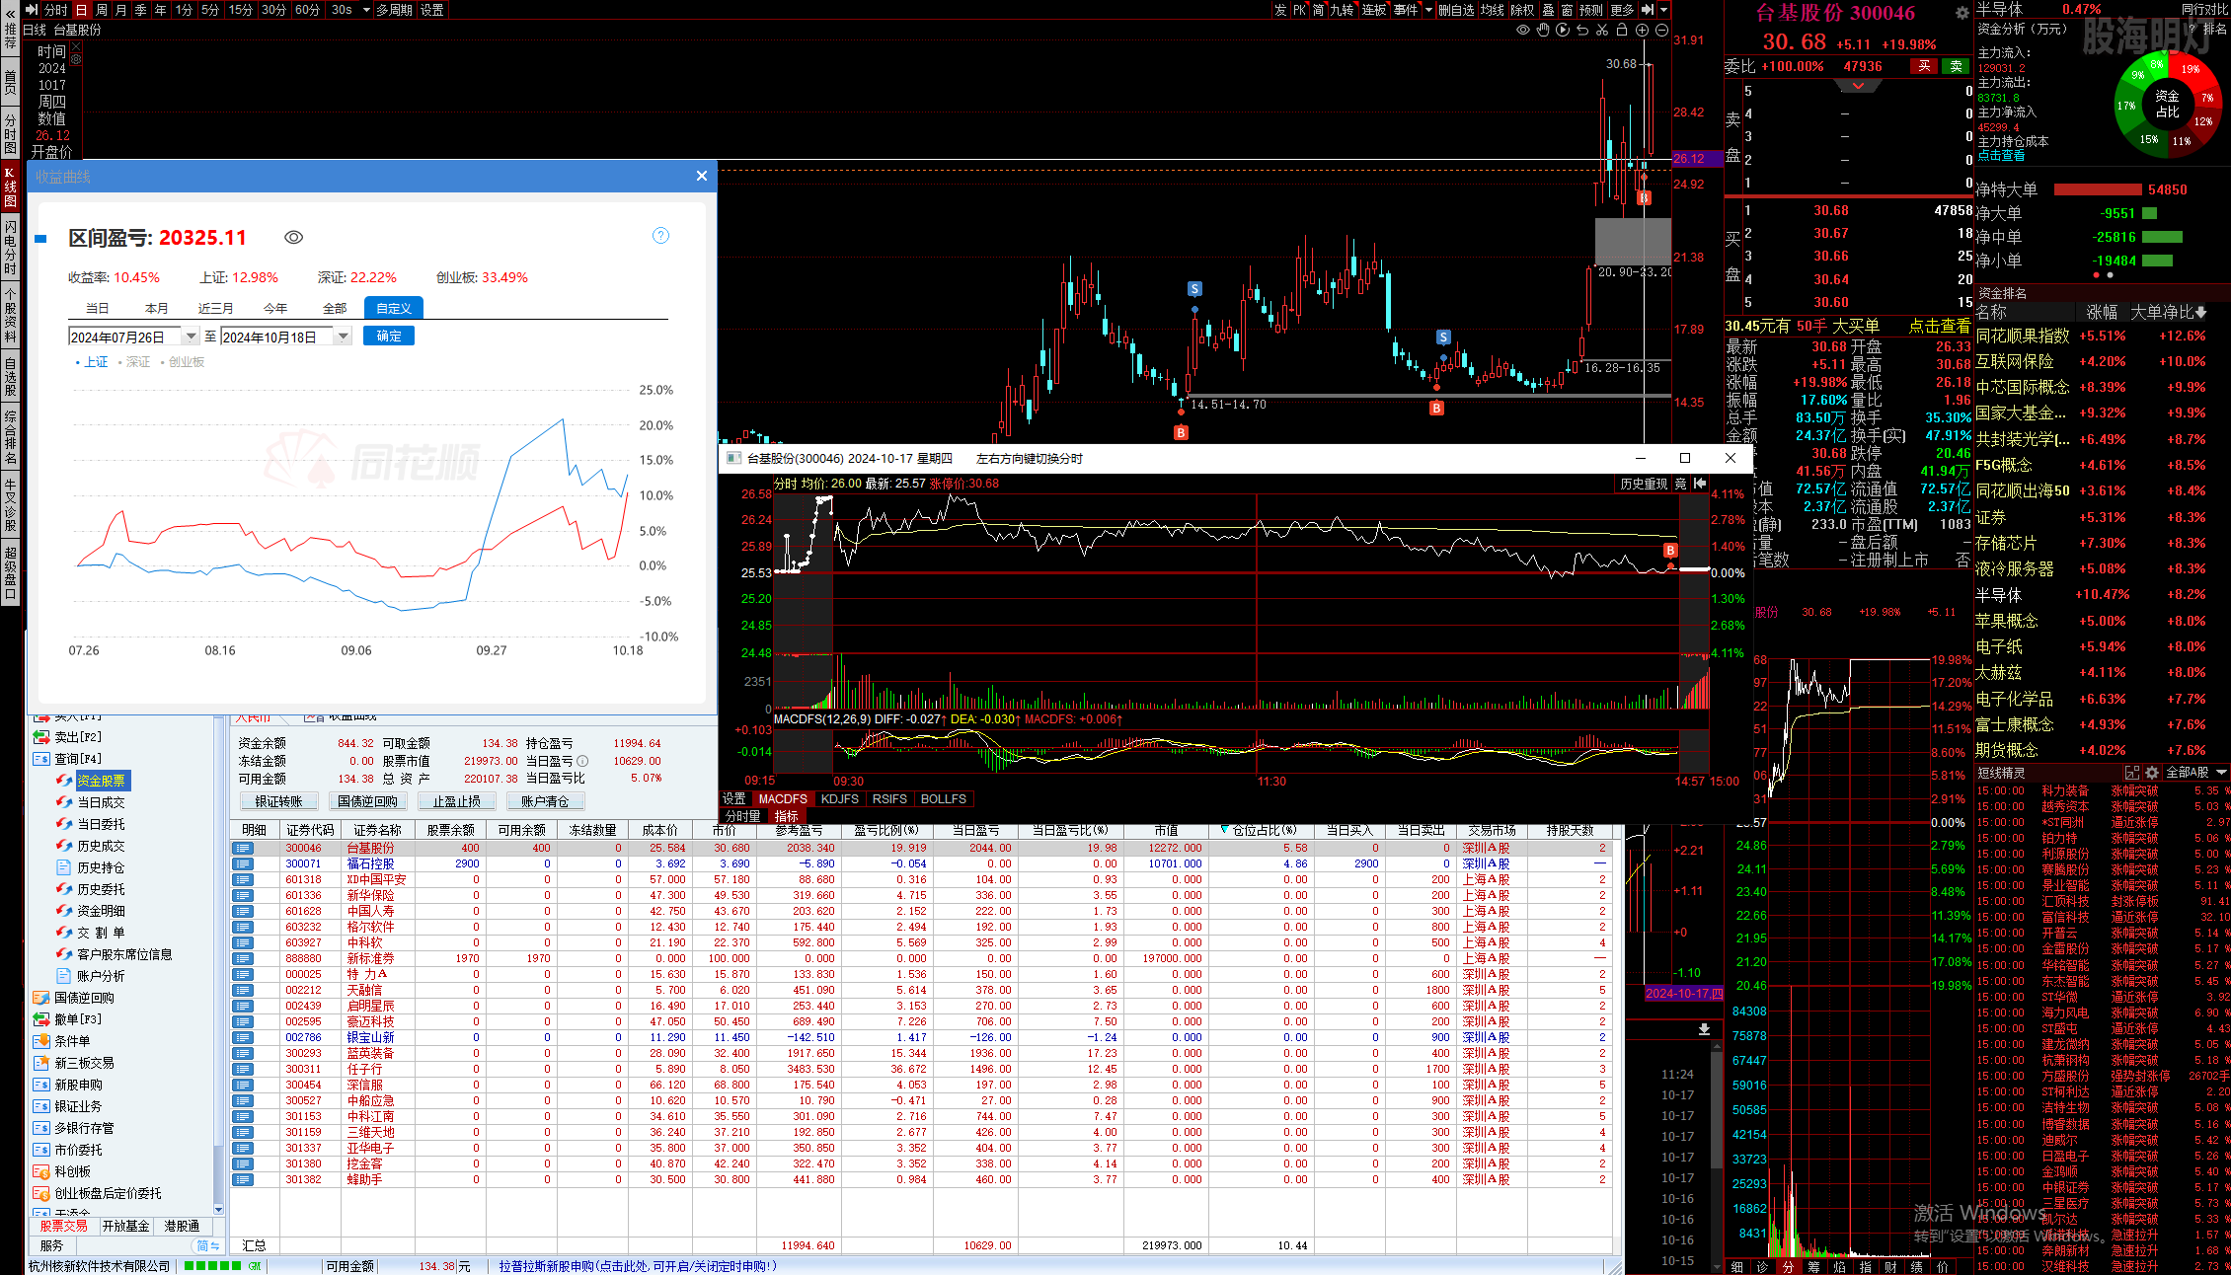Viewport: 2231px width, 1275px height.
Task: Toggle 深证 series in profit curve legend
Action: (135, 362)
